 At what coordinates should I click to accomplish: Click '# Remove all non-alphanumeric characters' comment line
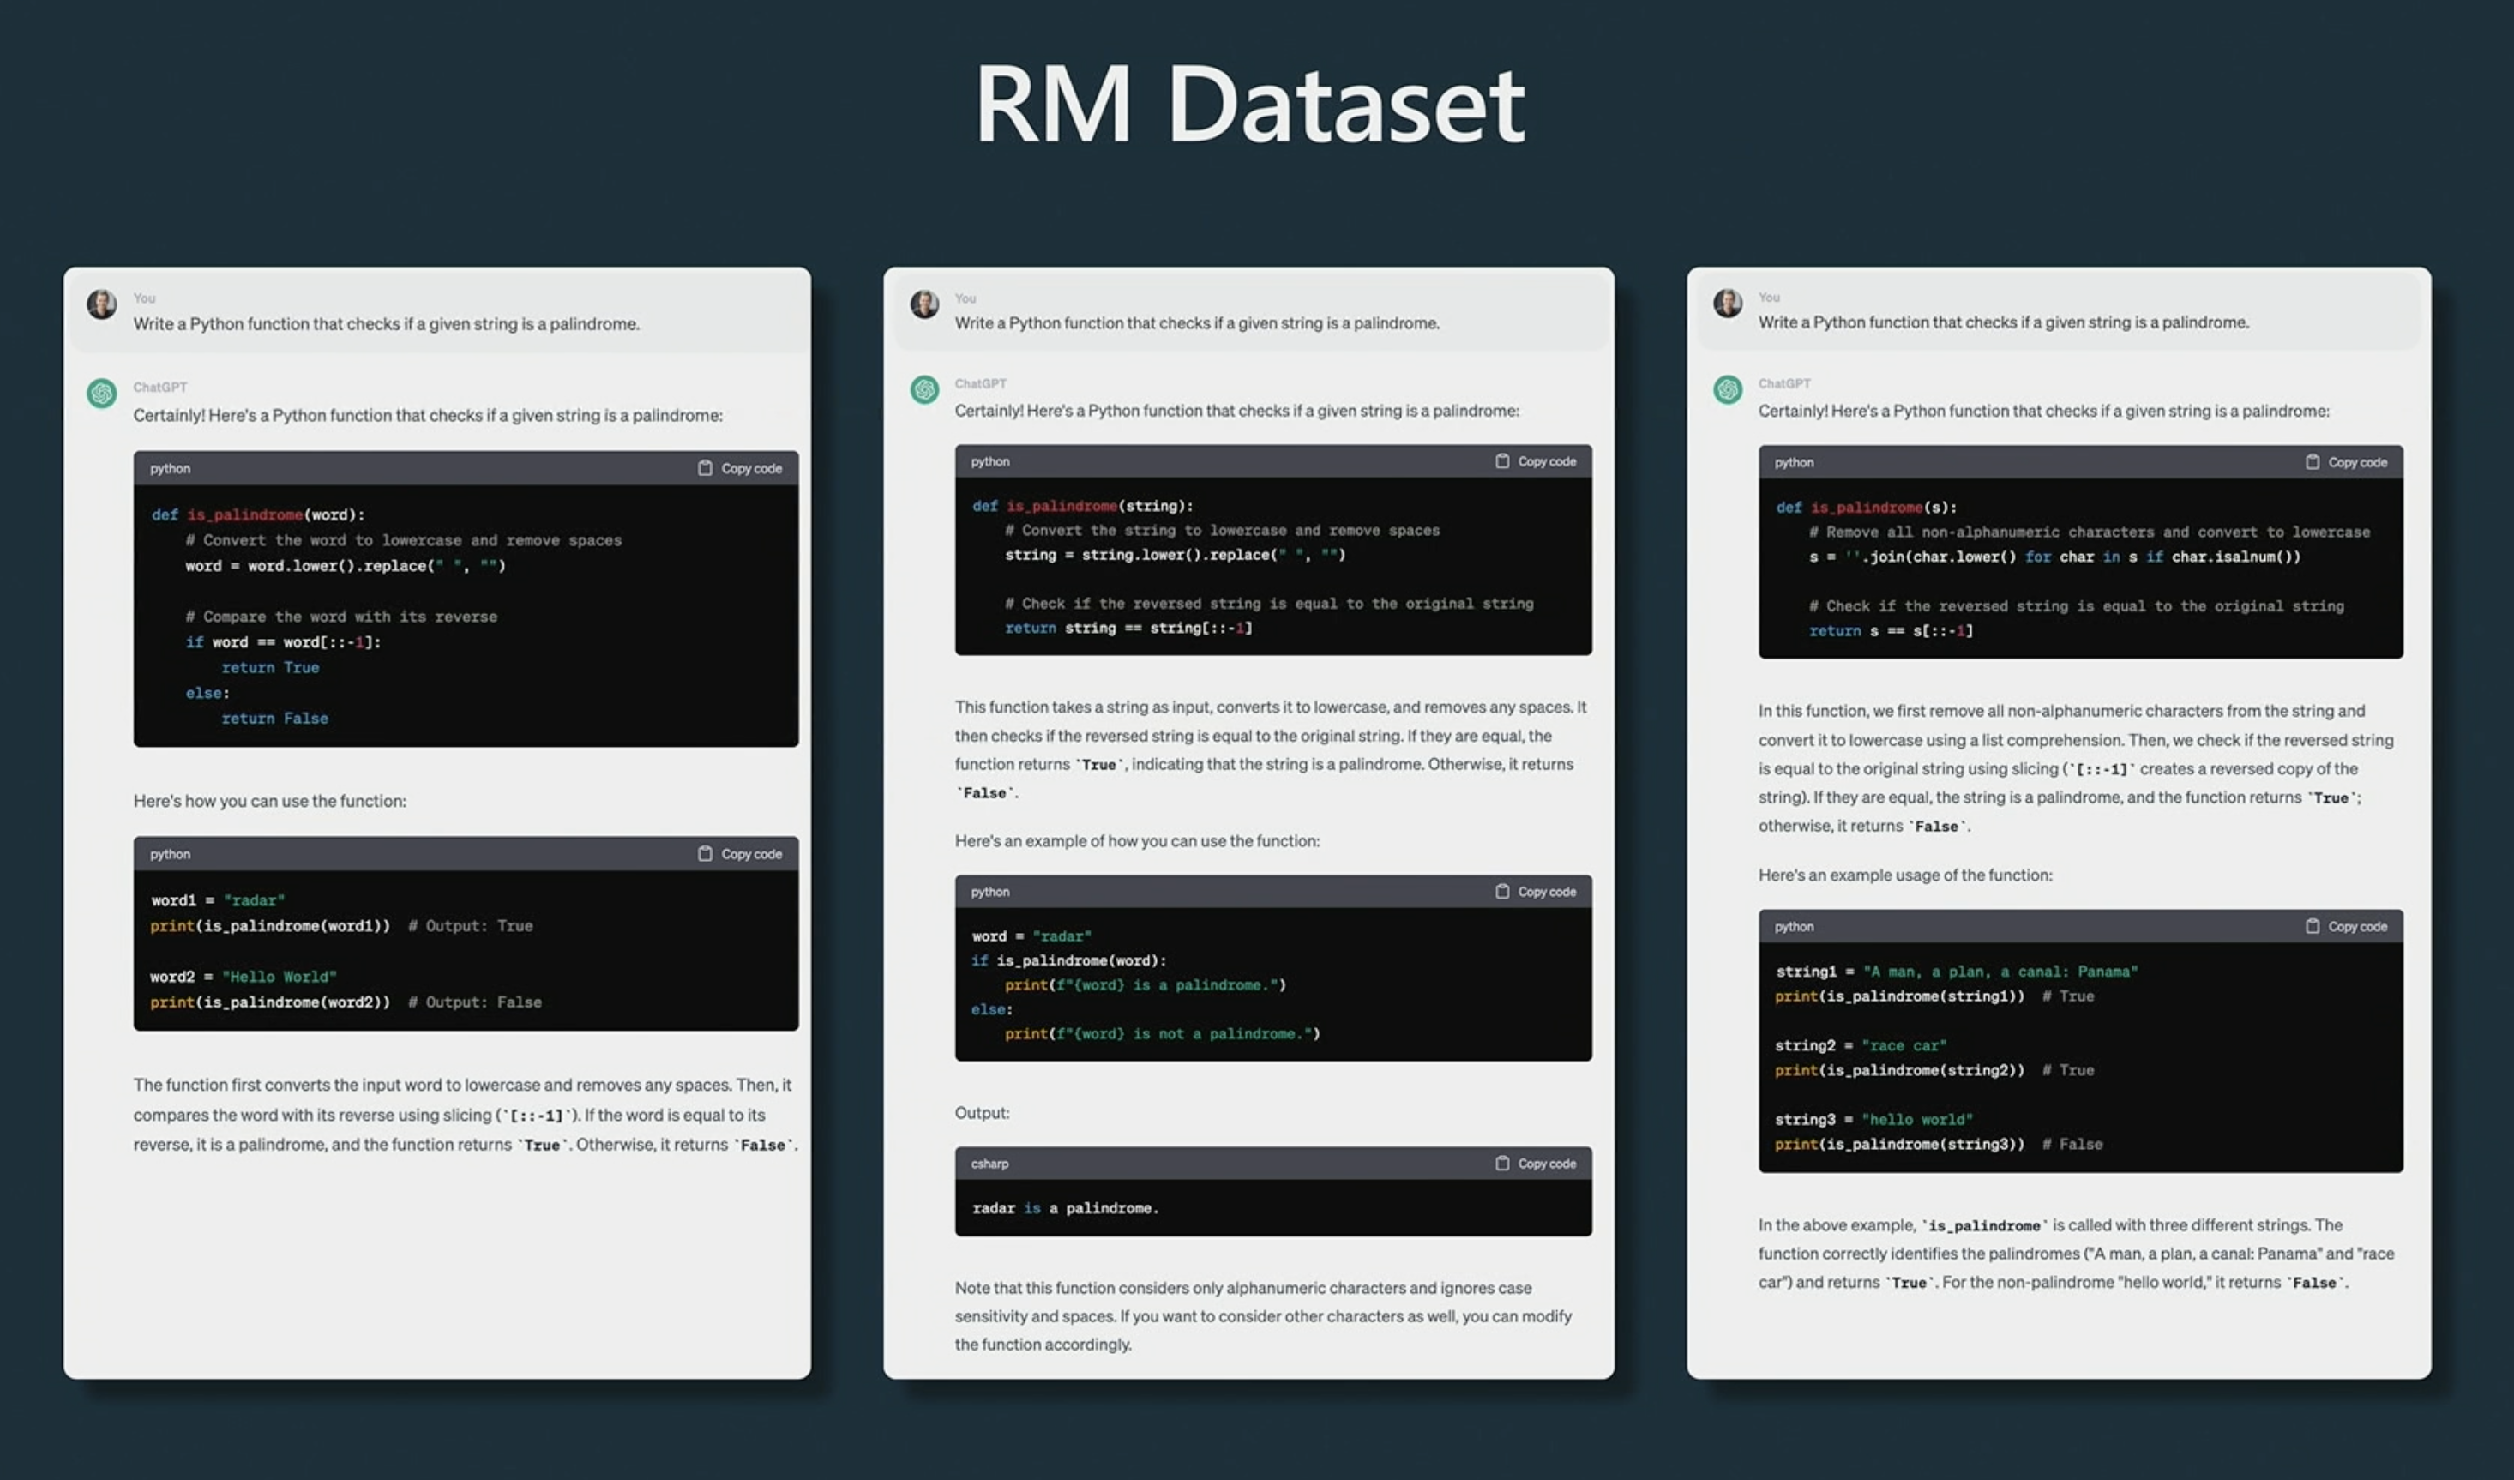coord(2090,532)
